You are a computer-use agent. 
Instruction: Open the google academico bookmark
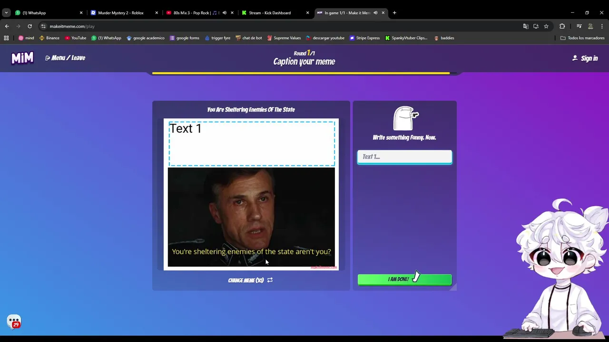(146, 38)
